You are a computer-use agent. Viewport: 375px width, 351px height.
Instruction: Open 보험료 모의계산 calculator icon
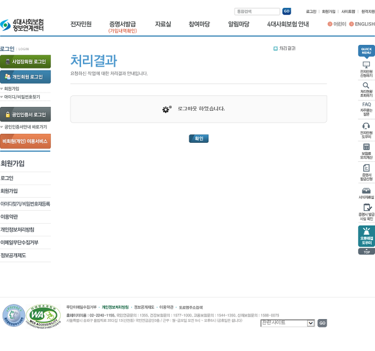(366, 151)
